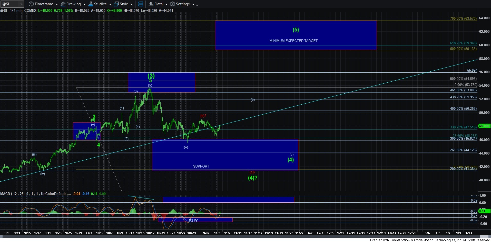Expand the Style dropdown arrow
This screenshot has height=242, width=491.
[x=132, y=4]
